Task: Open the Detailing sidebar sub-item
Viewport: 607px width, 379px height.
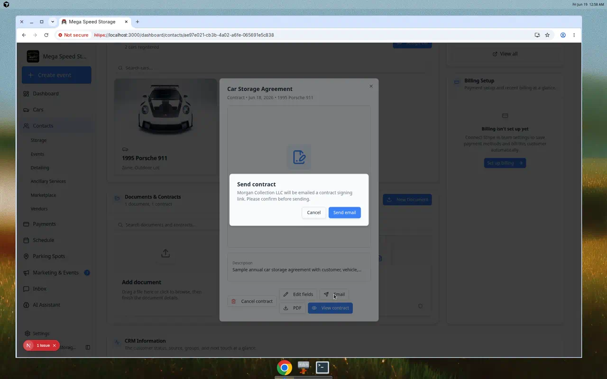Action: coord(40,168)
